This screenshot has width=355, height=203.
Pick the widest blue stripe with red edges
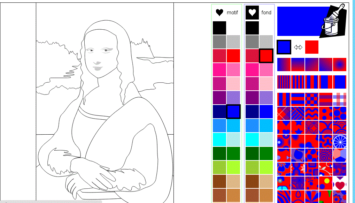coord(340,82)
